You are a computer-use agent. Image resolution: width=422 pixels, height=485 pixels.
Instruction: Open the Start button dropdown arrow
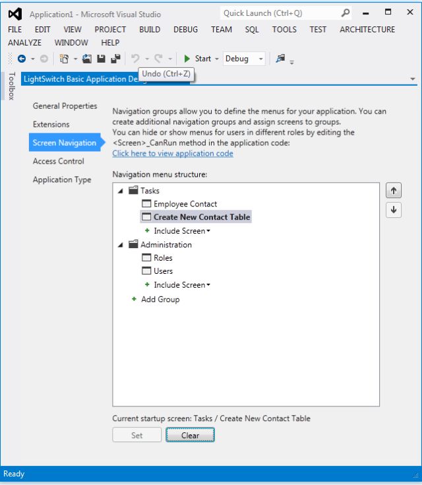pyautogui.click(x=217, y=59)
